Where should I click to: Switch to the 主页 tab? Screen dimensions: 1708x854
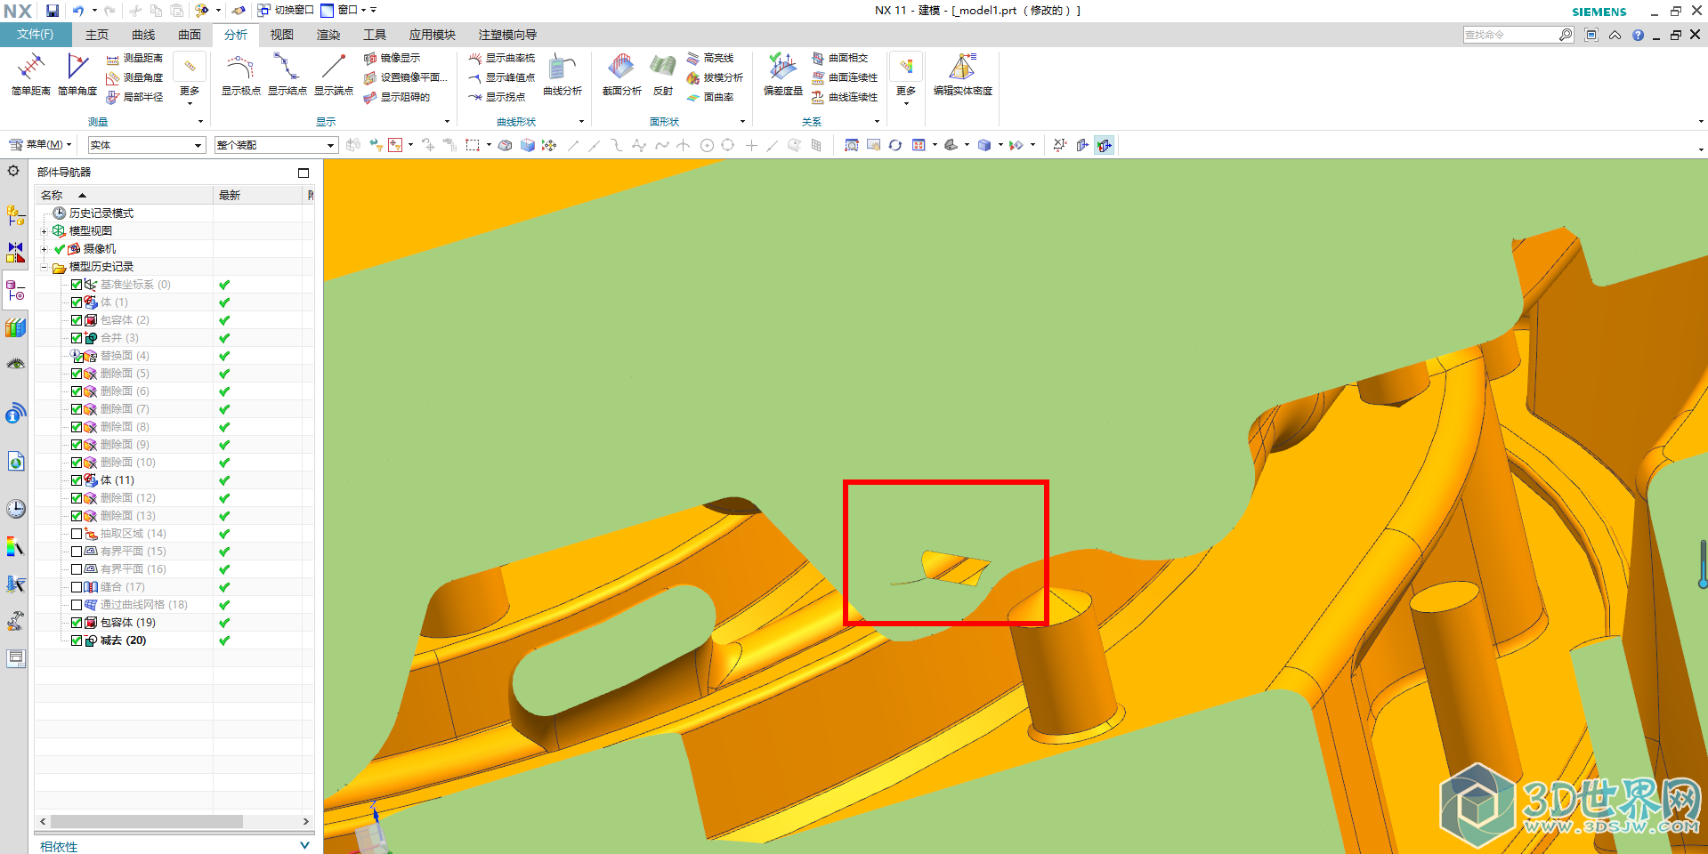97,35
